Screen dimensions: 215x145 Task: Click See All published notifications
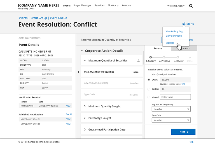69,114
